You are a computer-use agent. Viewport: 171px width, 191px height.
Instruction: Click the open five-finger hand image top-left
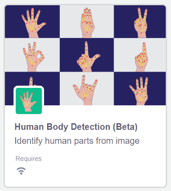click(32, 22)
